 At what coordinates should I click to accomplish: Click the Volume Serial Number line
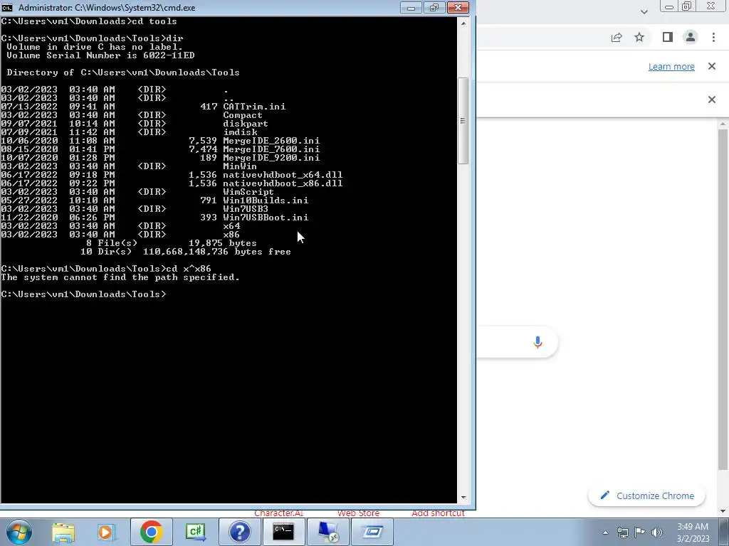point(100,55)
